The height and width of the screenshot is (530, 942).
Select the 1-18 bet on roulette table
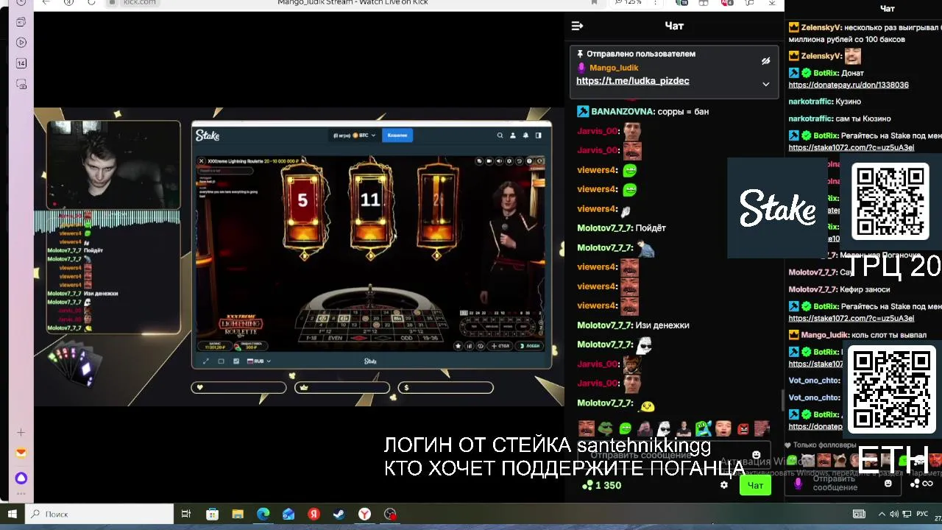[x=312, y=338]
